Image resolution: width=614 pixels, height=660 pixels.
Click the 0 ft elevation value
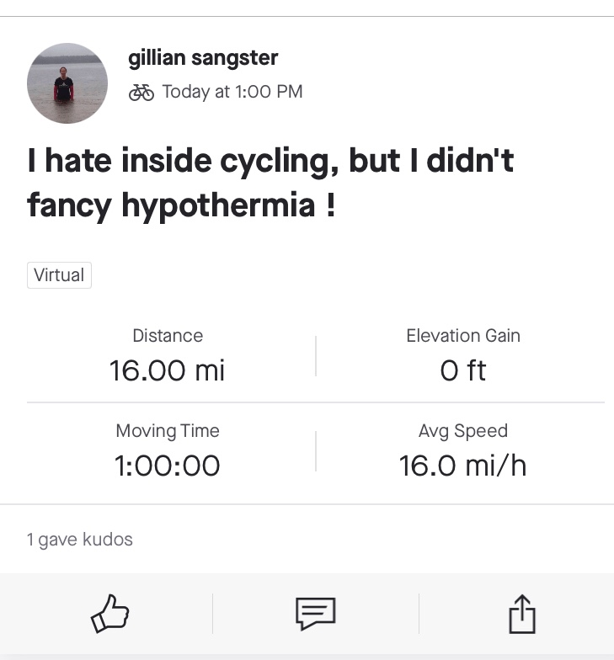(463, 370)
